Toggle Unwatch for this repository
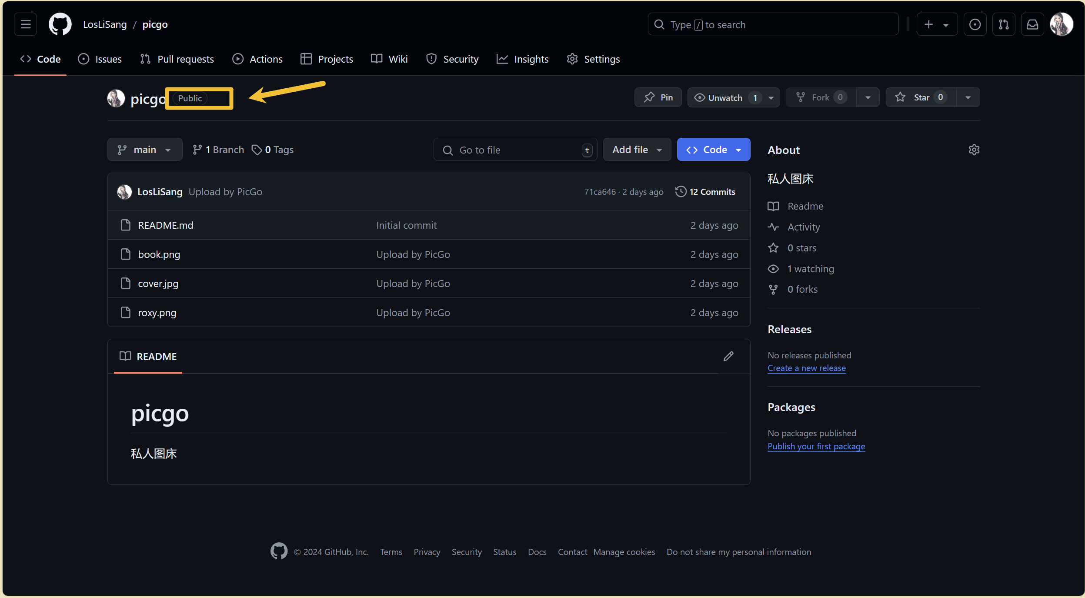The image size is (1085, 598). (724, 97)
